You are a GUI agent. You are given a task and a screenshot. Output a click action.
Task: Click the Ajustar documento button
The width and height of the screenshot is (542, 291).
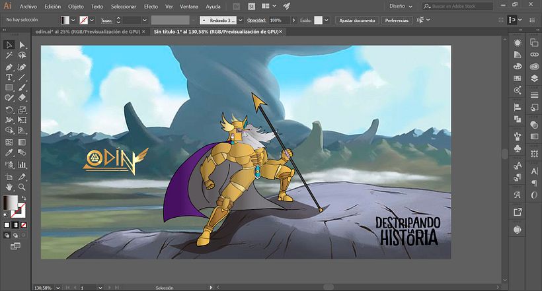pyautogui.click(x=357, y=20)
